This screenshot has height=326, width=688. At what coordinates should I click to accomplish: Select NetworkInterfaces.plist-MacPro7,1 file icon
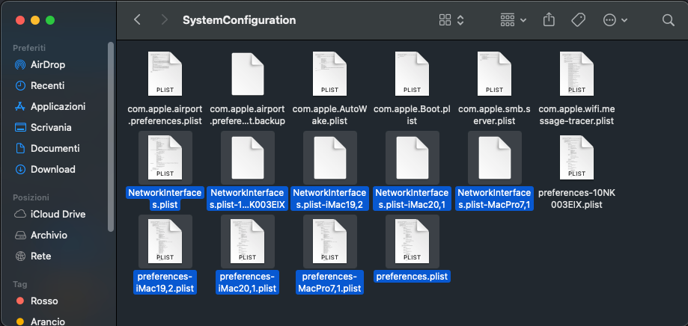pyautogui.click(x=495, y=157)
